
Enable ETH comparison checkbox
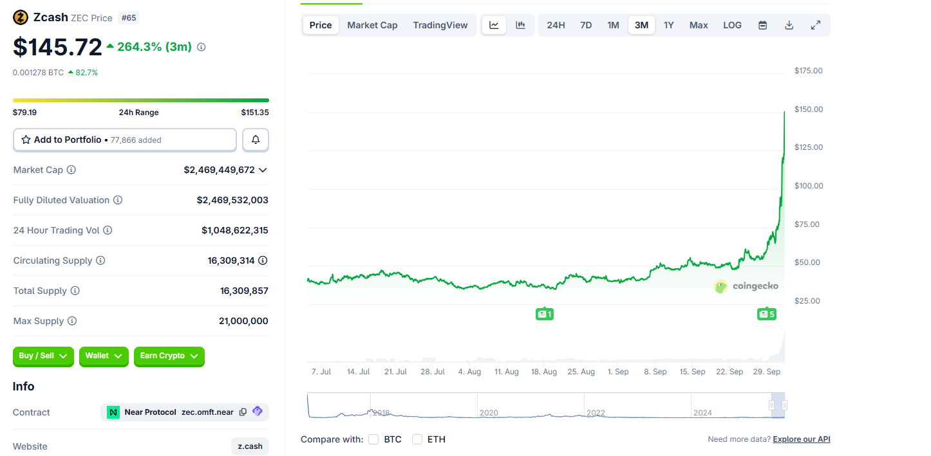[417, 439]
